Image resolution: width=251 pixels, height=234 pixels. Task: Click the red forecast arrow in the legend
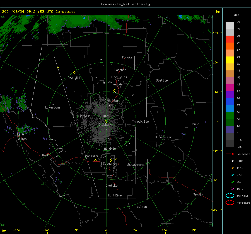(x=230, y=154)
